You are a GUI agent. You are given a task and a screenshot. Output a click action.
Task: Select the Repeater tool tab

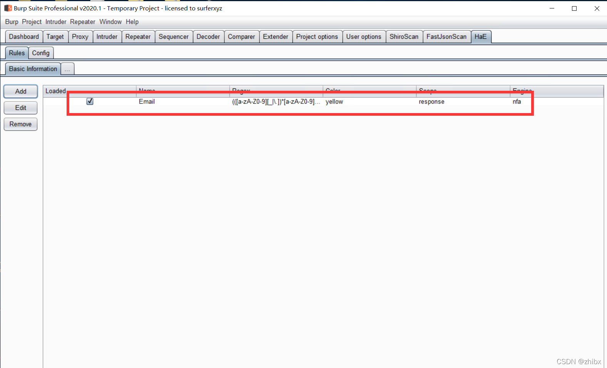138,37
